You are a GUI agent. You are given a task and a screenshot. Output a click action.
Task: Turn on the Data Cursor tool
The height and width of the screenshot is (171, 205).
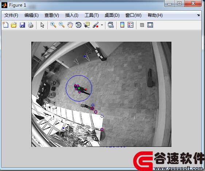click(x=87, y=25)
